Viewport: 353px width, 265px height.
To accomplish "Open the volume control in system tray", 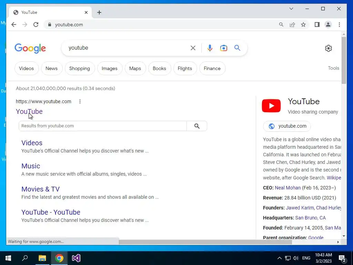I will [296, 258].
